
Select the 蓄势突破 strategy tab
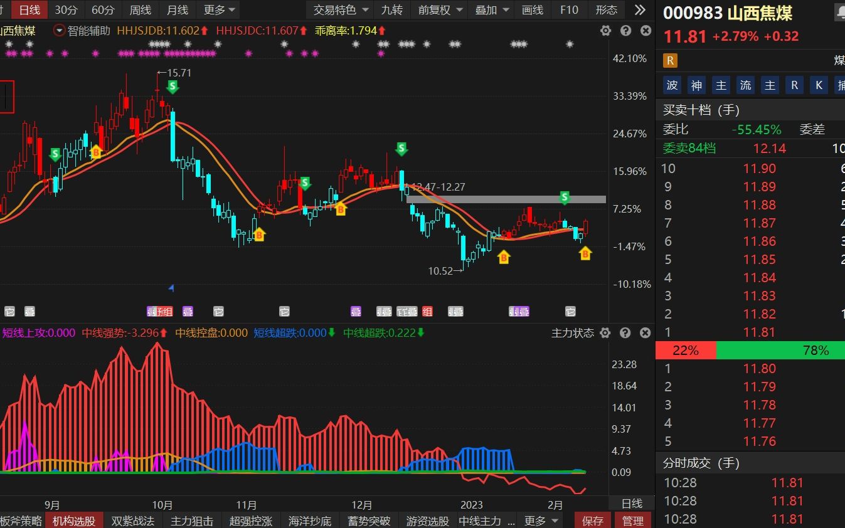(369, 520)
